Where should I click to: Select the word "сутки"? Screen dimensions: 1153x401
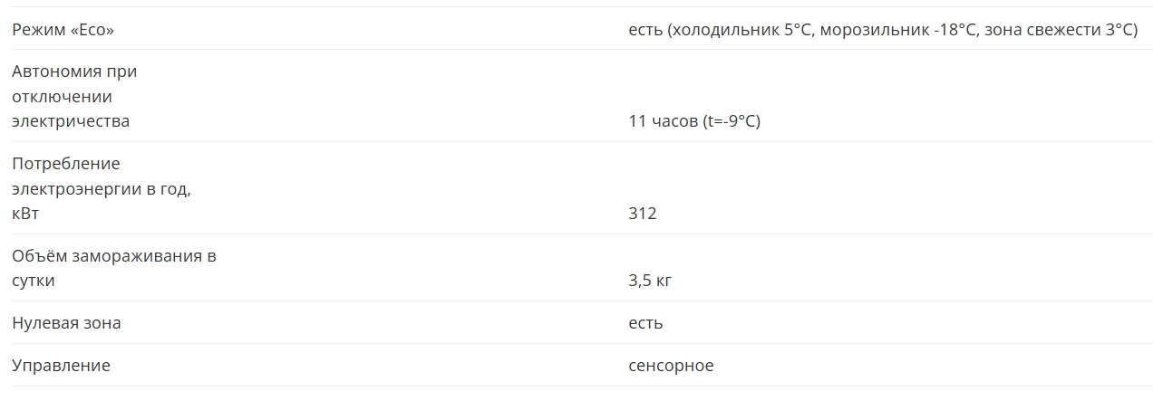(34, 281)
